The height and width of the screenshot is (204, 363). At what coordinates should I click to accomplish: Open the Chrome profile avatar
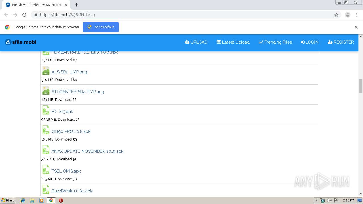point(347,15)
